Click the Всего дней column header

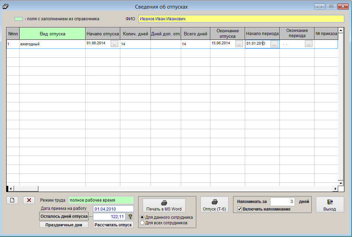(195, 34)
